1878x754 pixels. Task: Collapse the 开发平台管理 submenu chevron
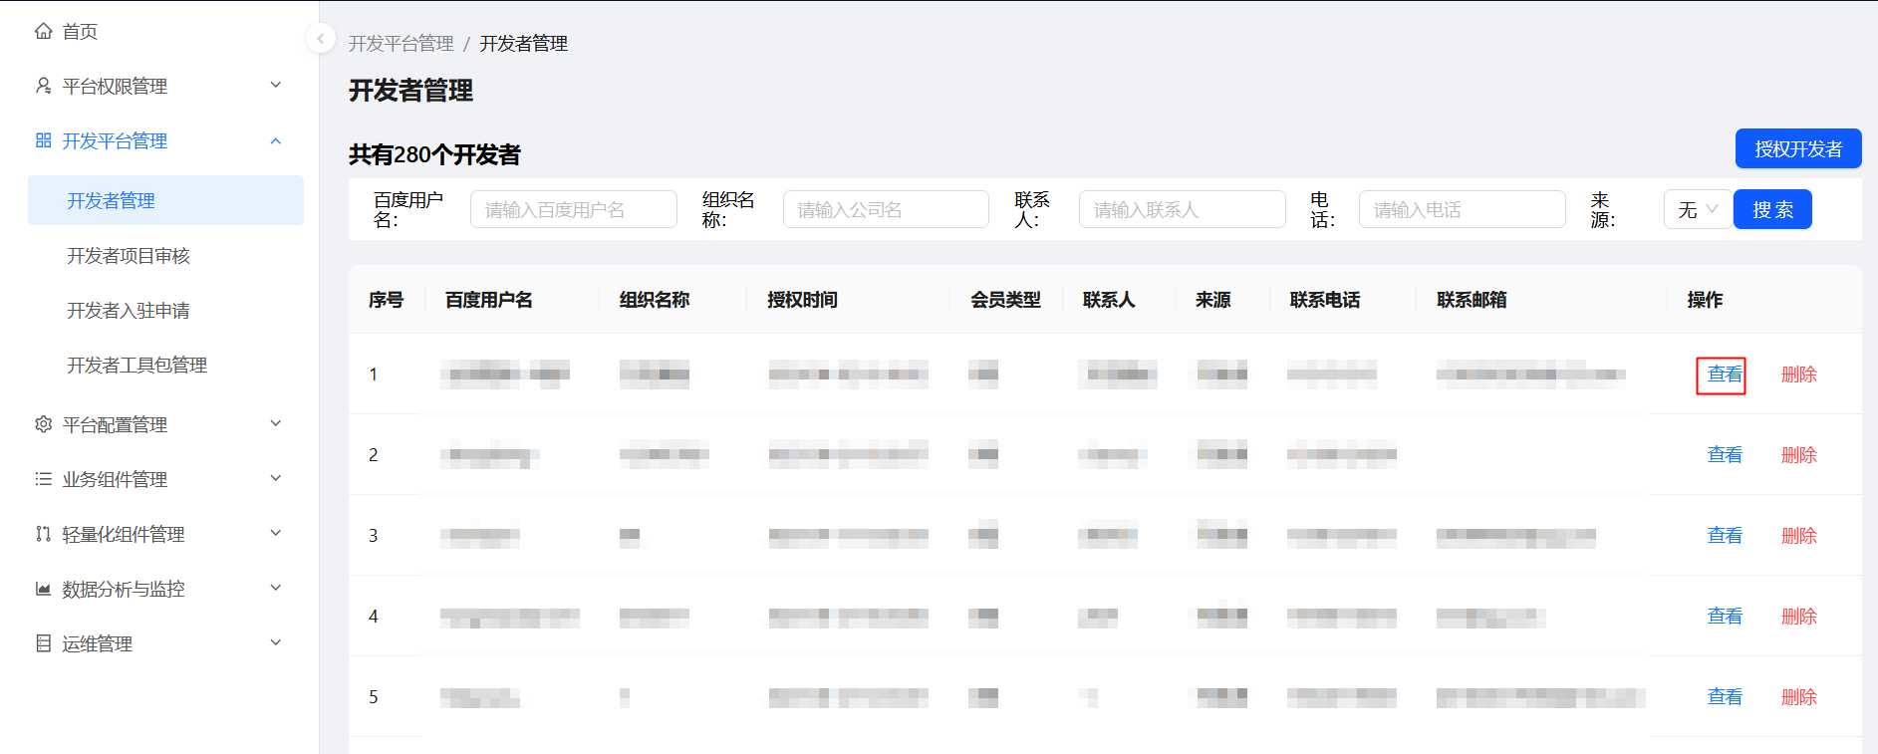pyautogui.click(x=276, y=141)
